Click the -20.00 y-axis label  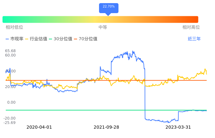(10, 118)
